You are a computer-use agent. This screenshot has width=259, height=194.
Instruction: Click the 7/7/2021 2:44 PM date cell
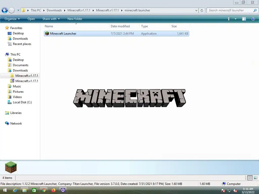122,34
